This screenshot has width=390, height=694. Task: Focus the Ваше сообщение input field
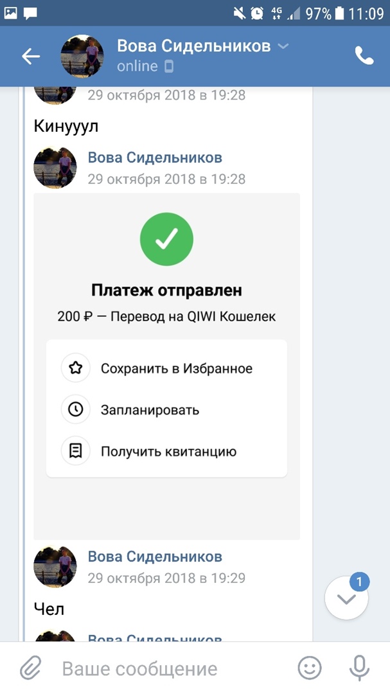pos(167,669)
